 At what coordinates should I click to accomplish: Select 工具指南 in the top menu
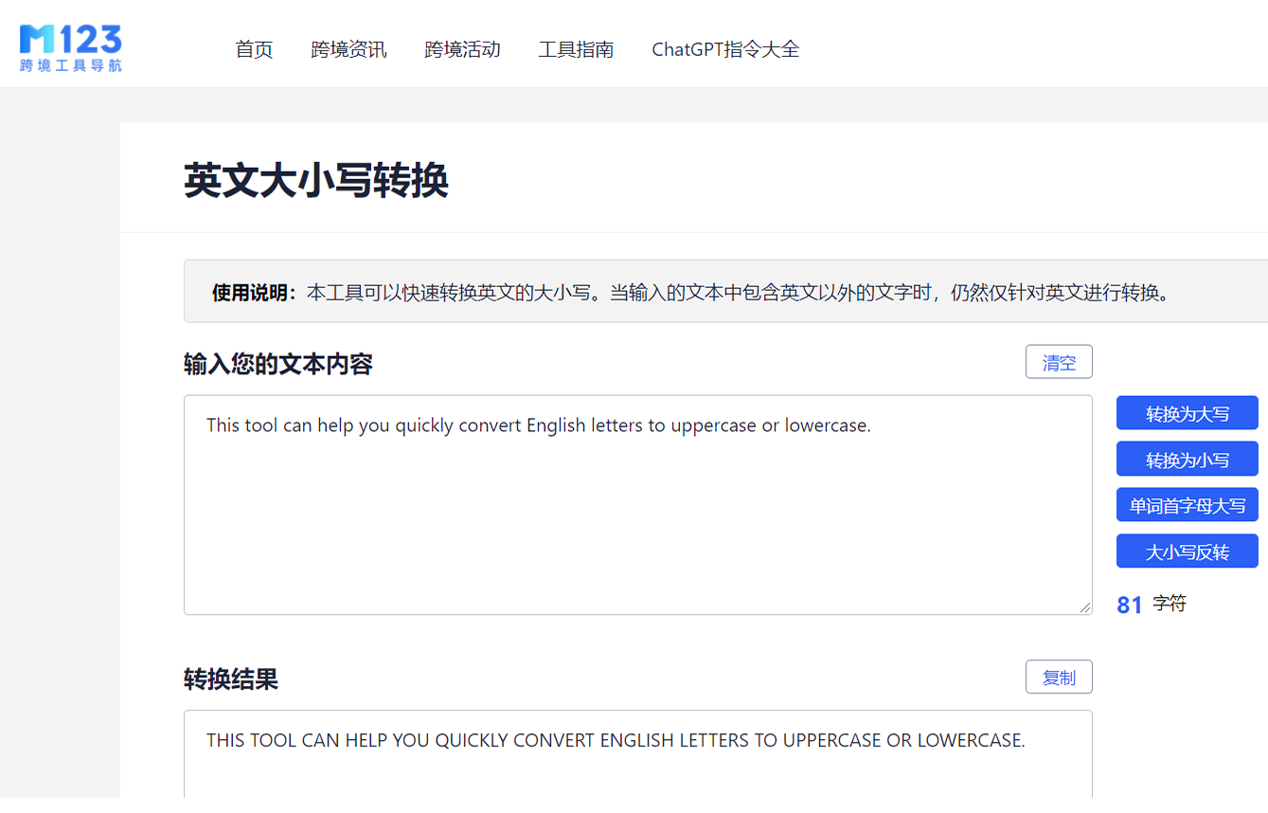tap(576, 49)
